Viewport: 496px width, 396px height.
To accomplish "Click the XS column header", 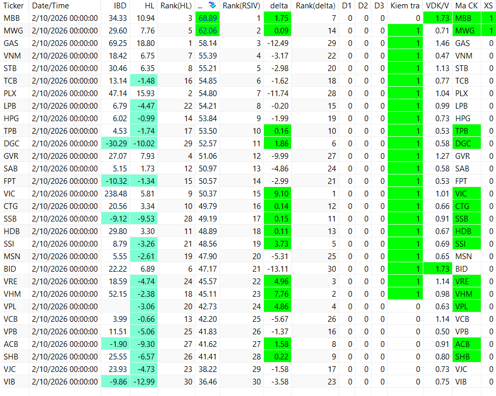I will tap(488, 6).
